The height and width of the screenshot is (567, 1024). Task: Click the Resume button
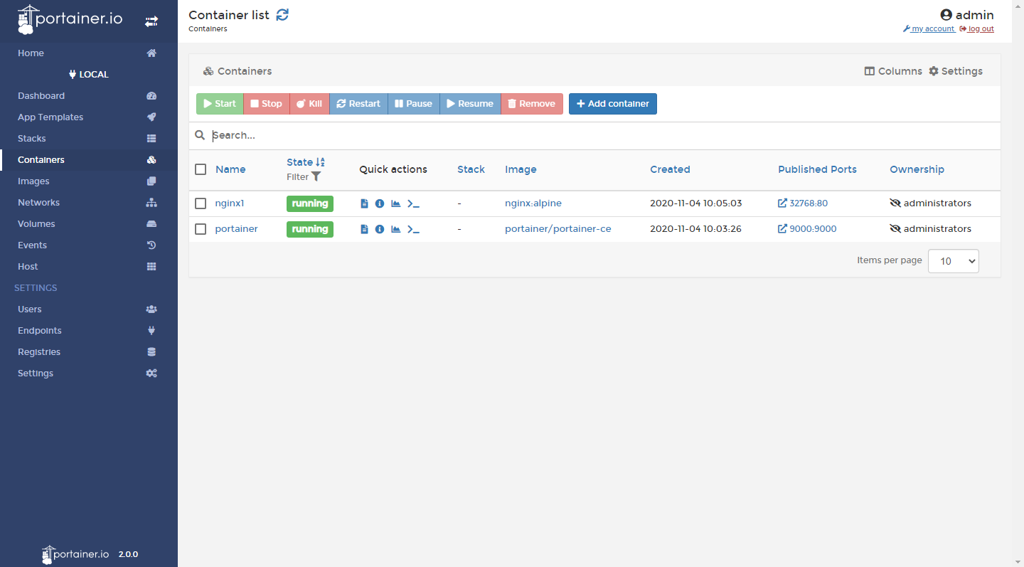(x=470, y=104)
